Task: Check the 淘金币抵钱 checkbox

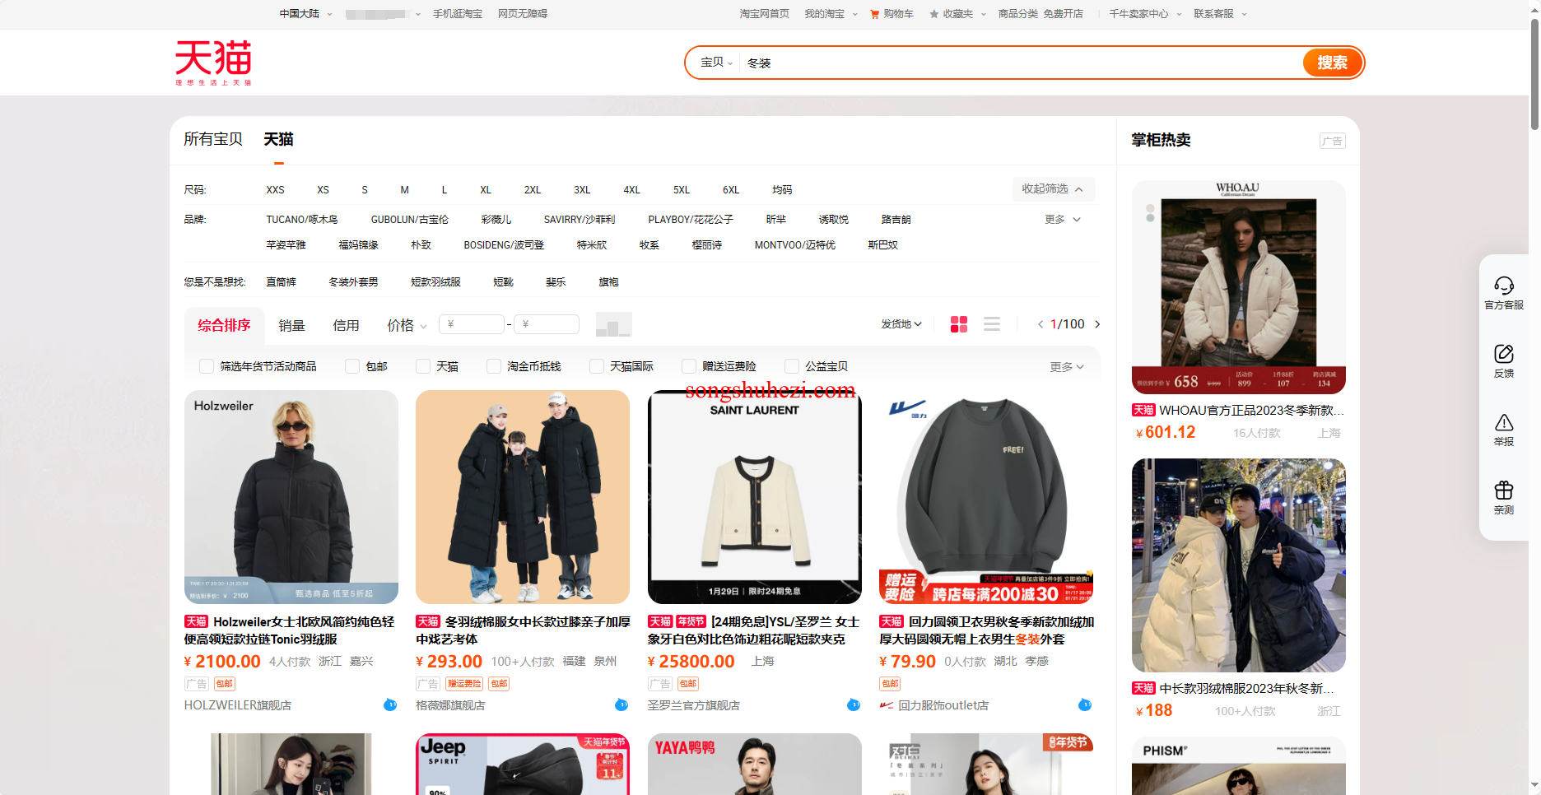Action: pyautogui.click(x=494, y=366)
